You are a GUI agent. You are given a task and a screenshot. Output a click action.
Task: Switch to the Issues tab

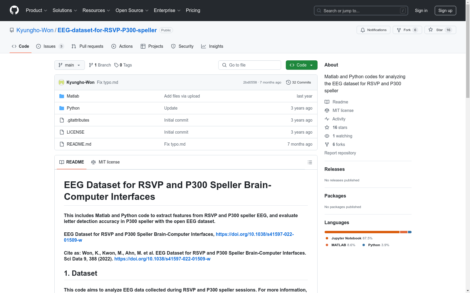[50, 46]
